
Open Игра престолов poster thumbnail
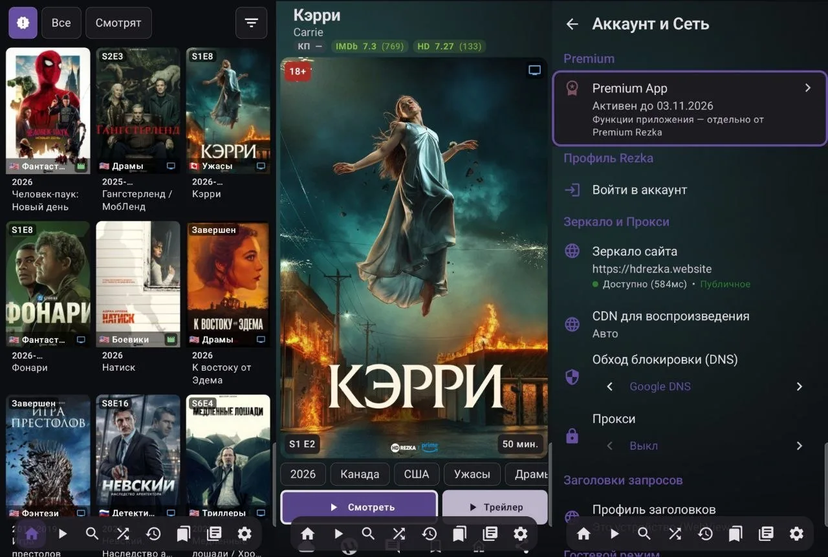pos(48,457)
